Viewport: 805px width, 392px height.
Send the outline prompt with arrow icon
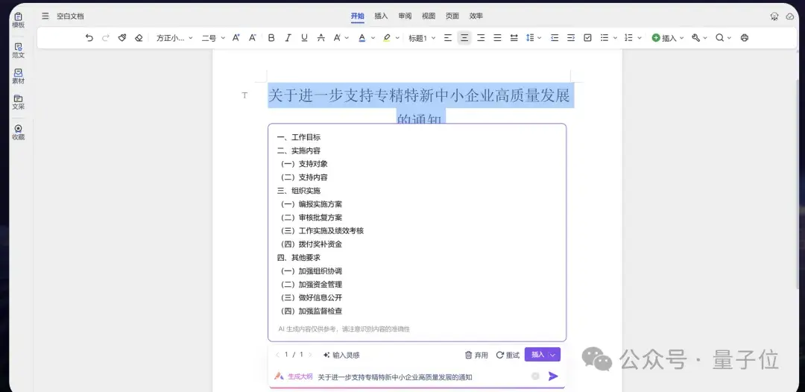point(553,376)
